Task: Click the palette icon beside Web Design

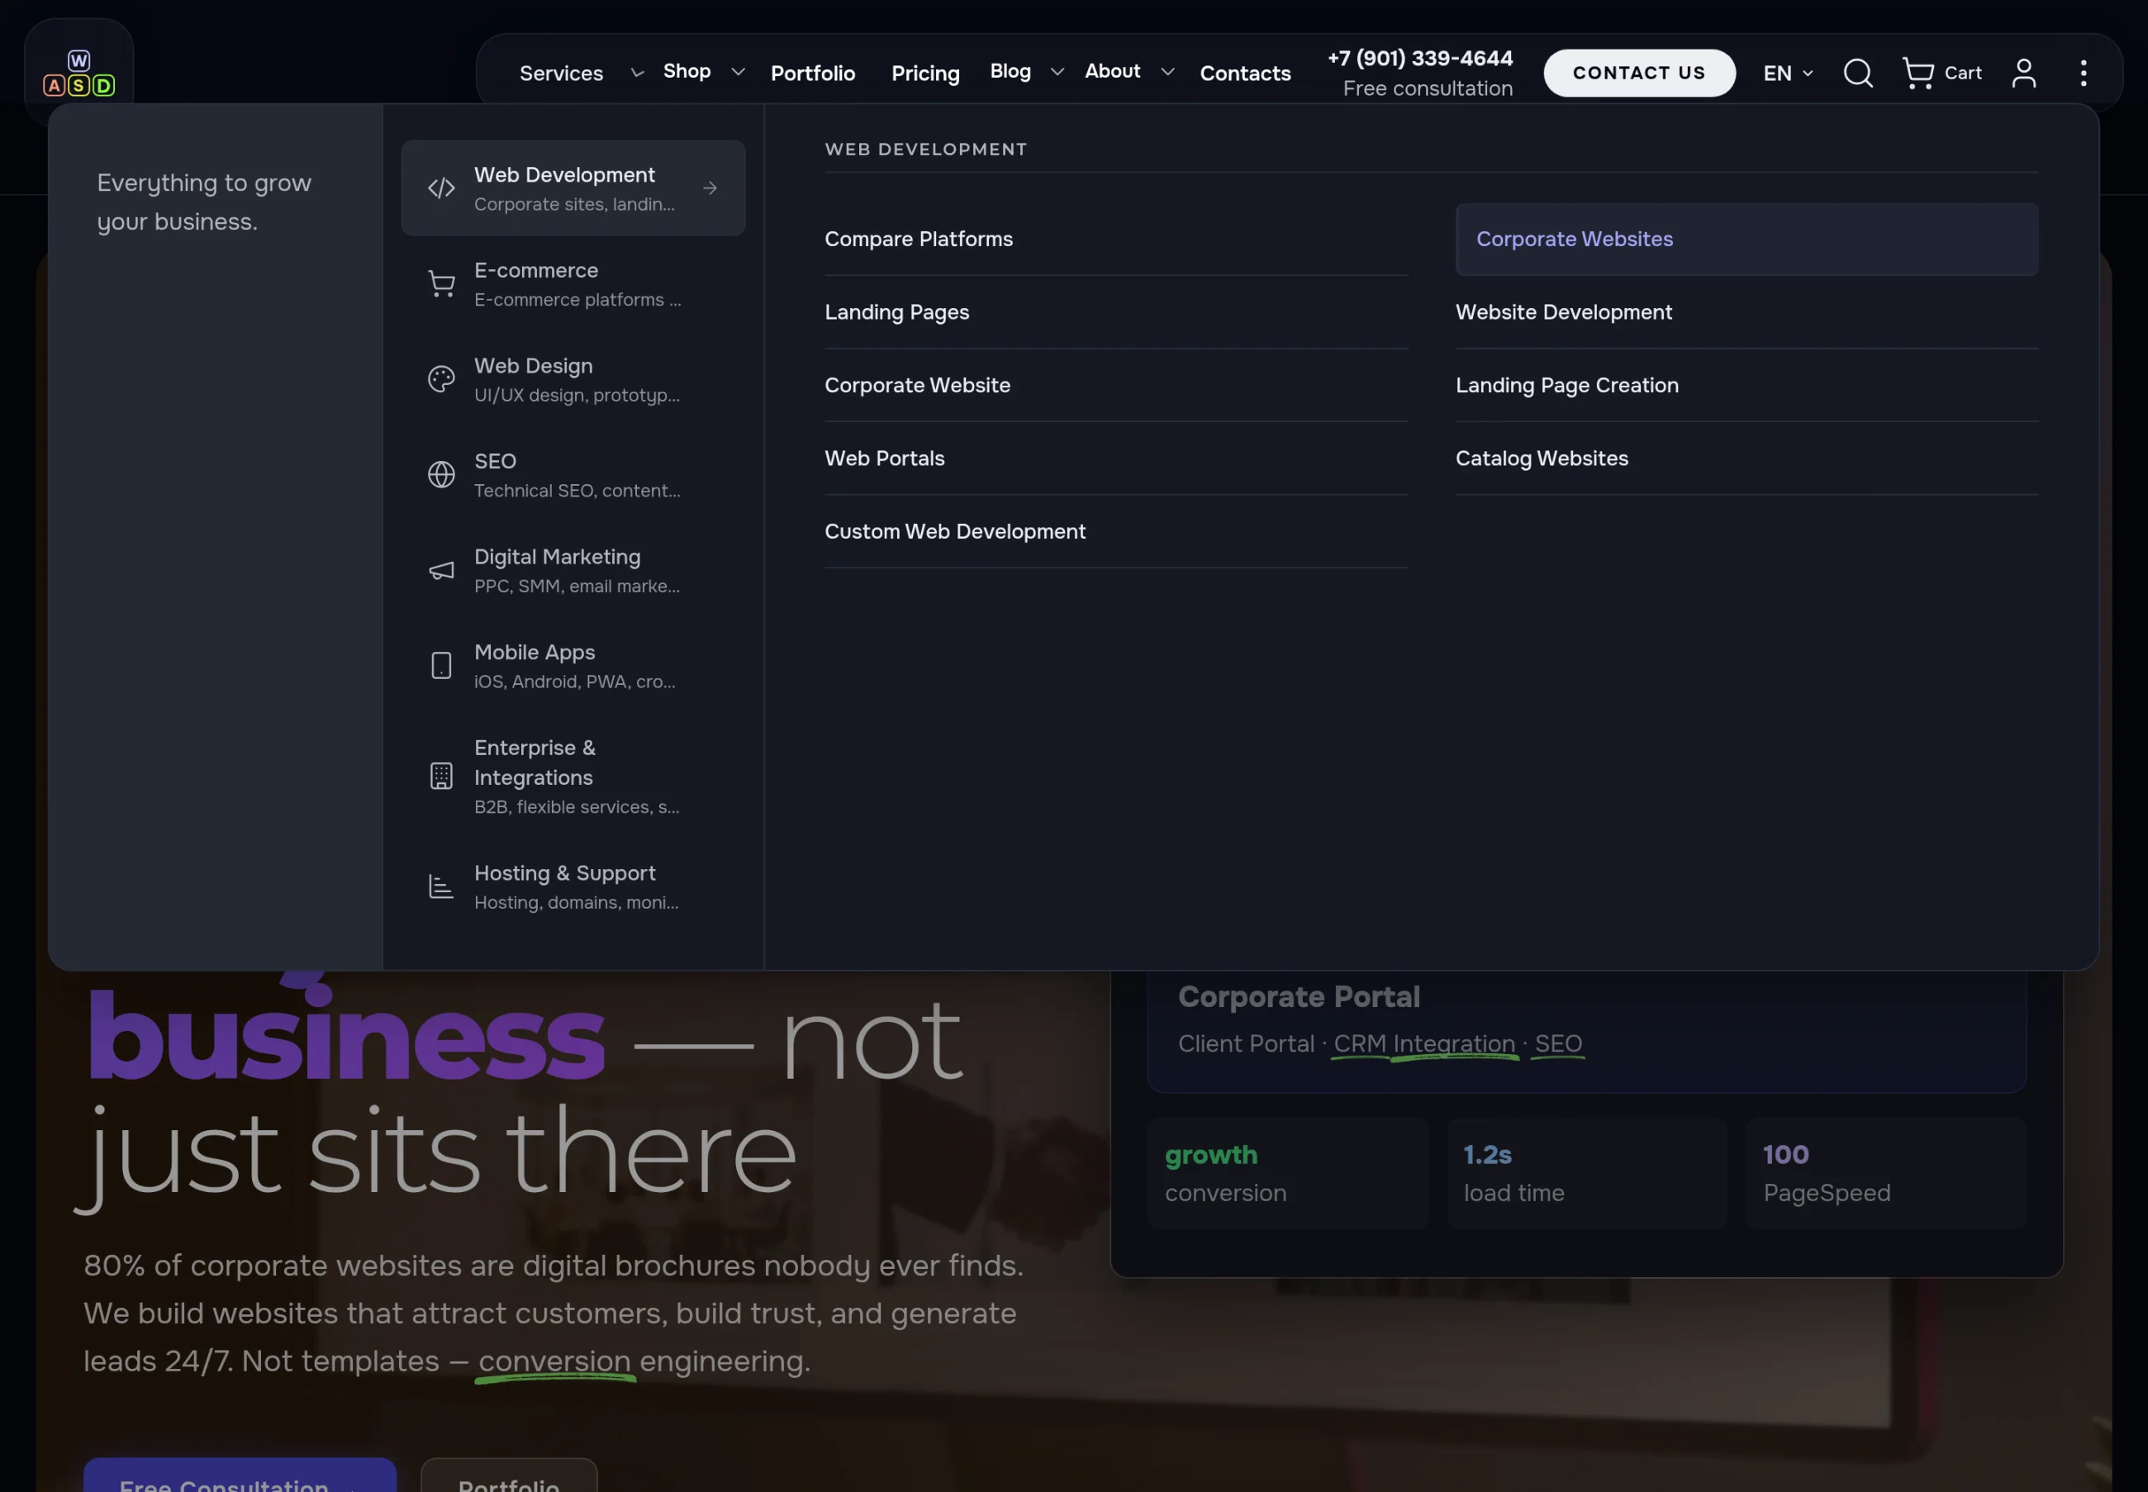Action: coord(441,378)
